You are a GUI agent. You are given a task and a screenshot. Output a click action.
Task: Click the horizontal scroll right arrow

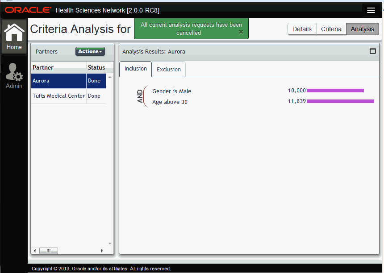tap(102, 251)
